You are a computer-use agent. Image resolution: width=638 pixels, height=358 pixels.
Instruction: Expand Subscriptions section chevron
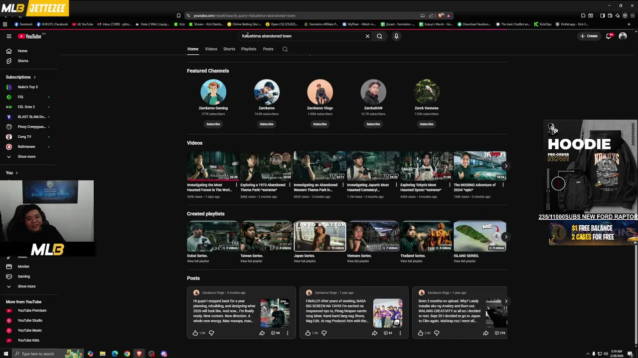click(34, 78)
